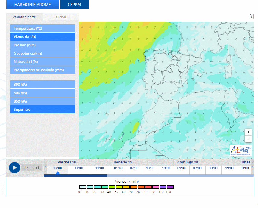Open the Global region tab

coord(61,17)
